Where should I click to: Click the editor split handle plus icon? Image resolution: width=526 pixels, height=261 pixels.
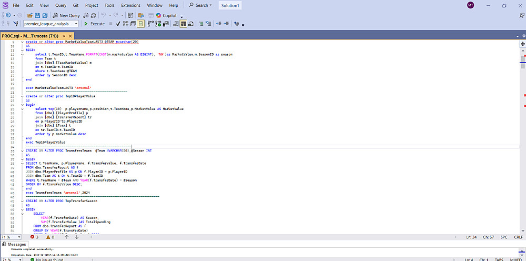523,44
